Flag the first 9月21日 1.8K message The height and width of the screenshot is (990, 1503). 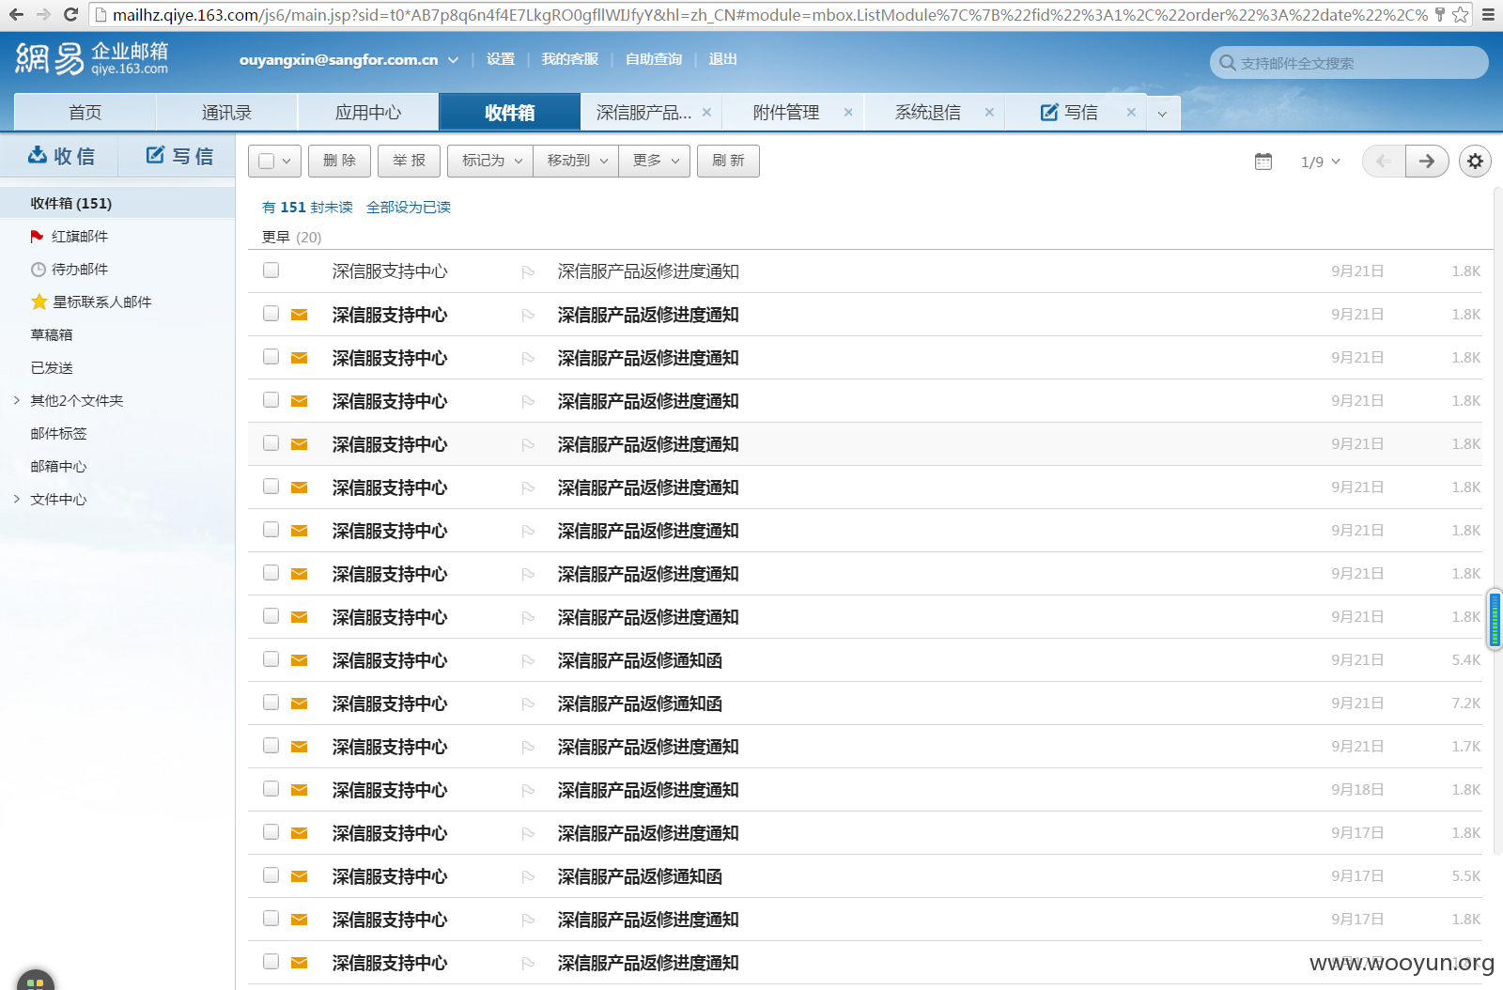528,271
